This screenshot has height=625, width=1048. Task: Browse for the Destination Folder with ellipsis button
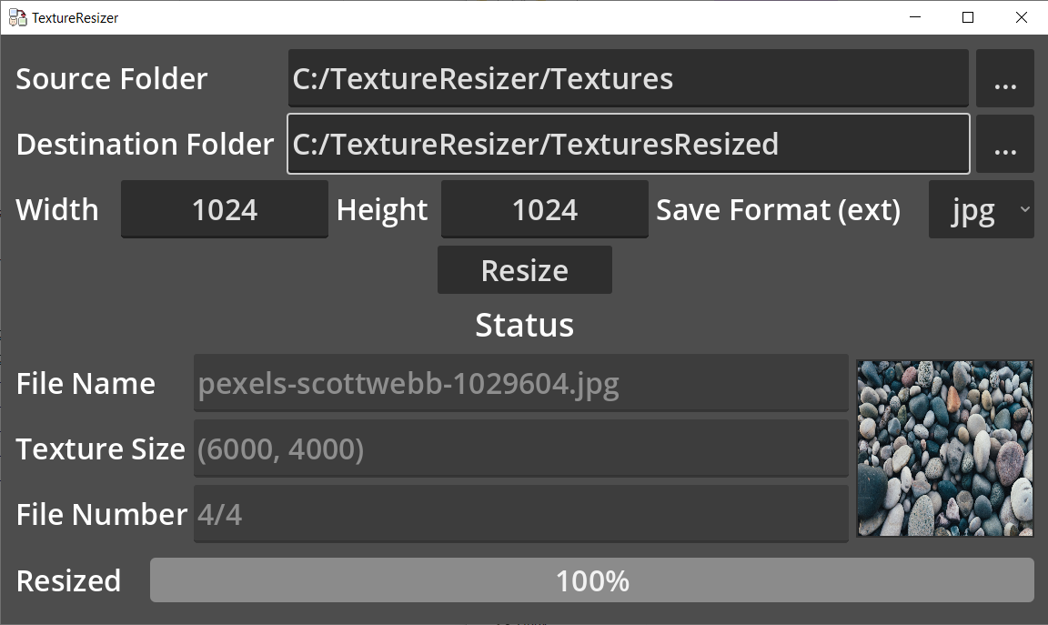(1004, 144)
